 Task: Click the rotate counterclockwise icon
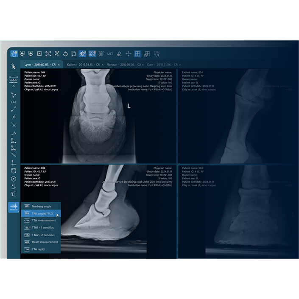pyautogui.click(x=65, y=54)
